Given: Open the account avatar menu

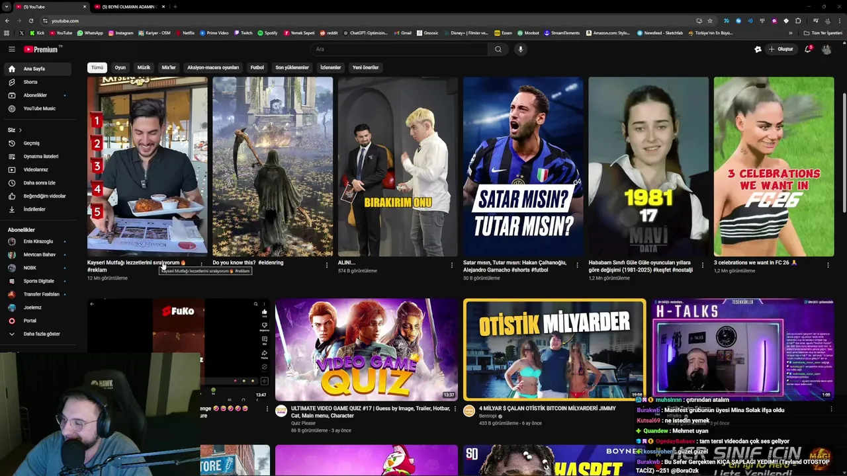Looking at the screenshot, I should tap(826, 49).
